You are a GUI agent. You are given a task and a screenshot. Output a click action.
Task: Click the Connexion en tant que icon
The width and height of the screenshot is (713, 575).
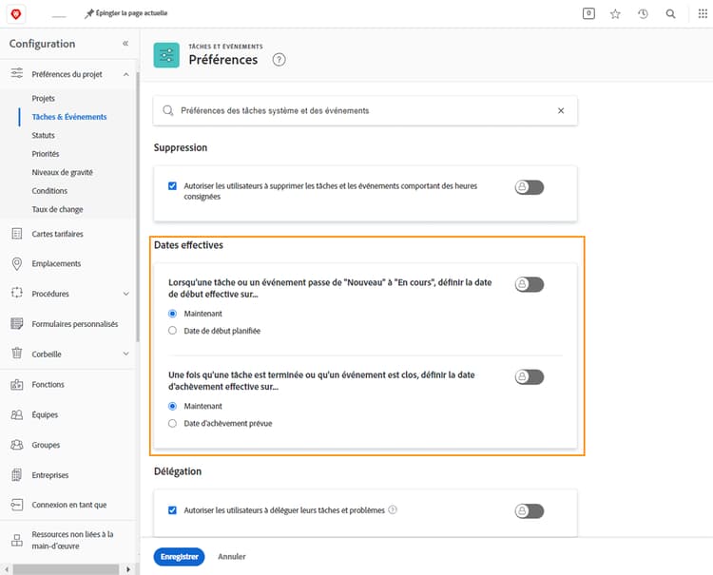pyautogui.click(x=17, y=505)
